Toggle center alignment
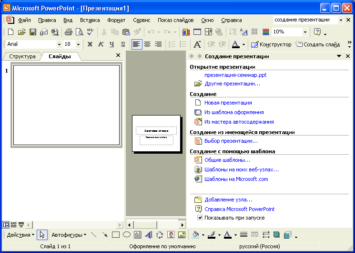Image resolution: width=355 pixels, height=253 pixels. pos(147,44)
